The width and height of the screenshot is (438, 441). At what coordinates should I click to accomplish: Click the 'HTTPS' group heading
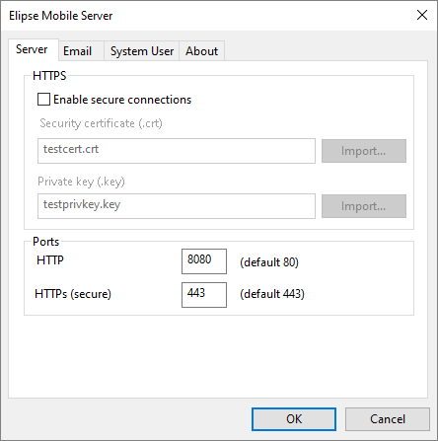click(x=49, y=76)
